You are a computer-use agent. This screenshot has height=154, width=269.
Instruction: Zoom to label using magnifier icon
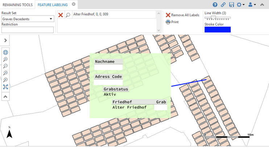click(x=68, y=15)
